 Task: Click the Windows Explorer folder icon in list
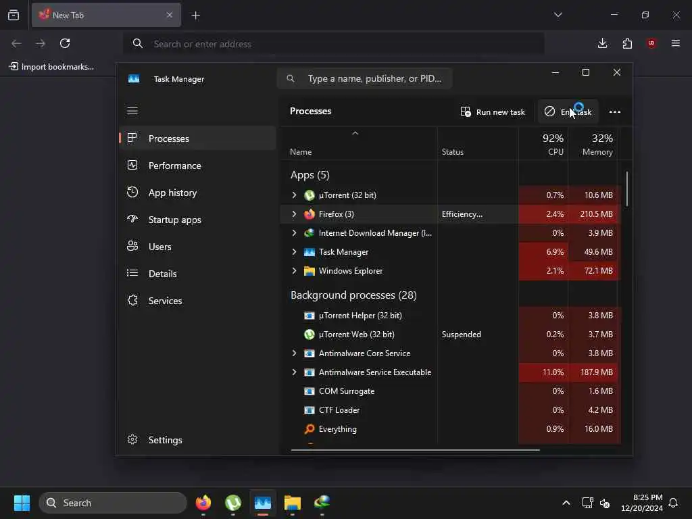pos(310,270)
